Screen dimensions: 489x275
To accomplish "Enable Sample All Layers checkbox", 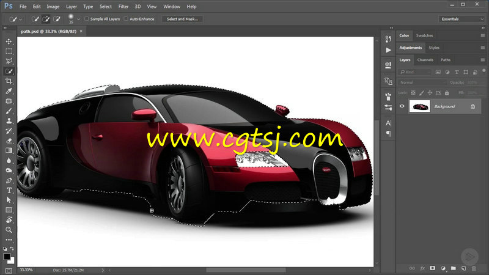I will [87, 19].
